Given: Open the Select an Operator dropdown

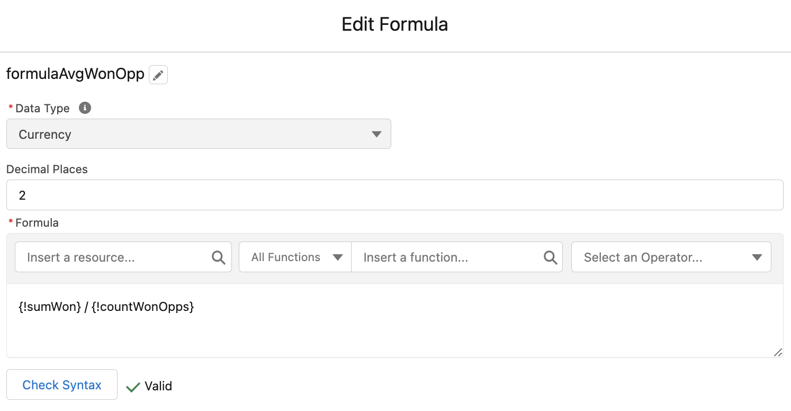Looking at the screenshot, I should (x=671, y=257).
